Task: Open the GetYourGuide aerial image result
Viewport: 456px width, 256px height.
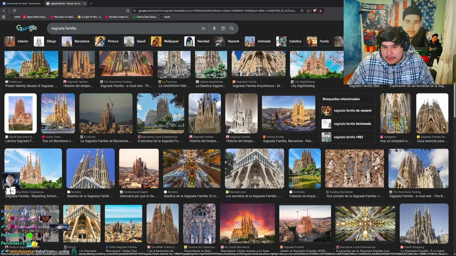Action: pos(289,113)
